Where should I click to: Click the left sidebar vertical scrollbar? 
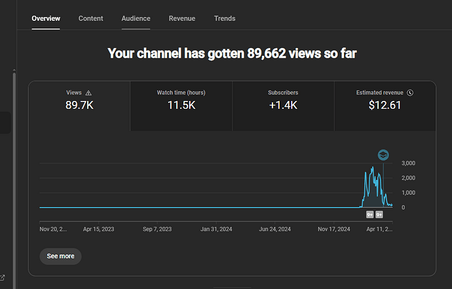click(14, 164)
